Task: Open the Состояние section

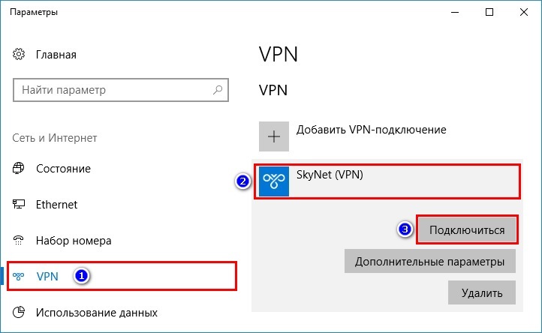Action: [x=63, y=169]
